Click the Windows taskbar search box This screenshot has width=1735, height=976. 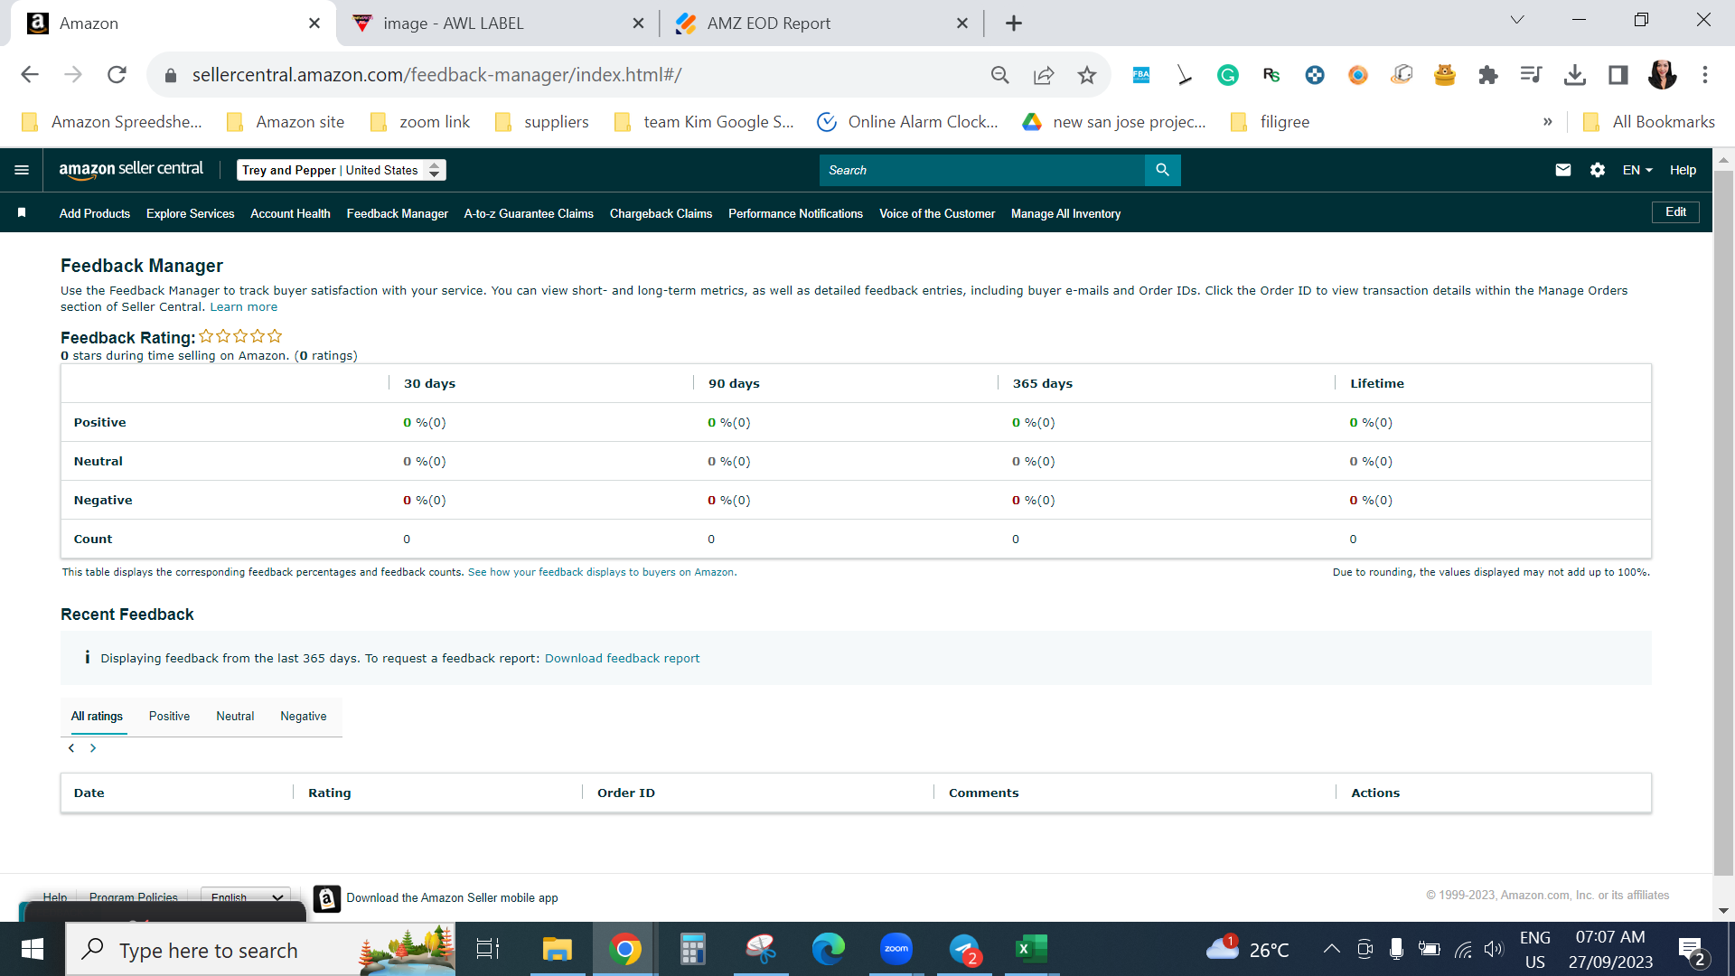tap(260, 949)
